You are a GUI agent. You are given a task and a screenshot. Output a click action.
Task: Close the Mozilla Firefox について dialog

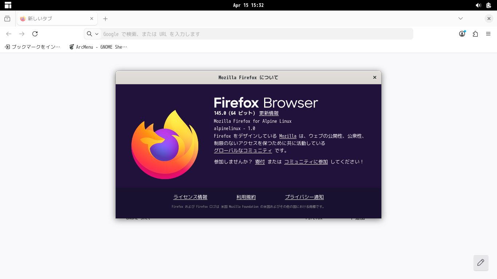coord(375,77)
